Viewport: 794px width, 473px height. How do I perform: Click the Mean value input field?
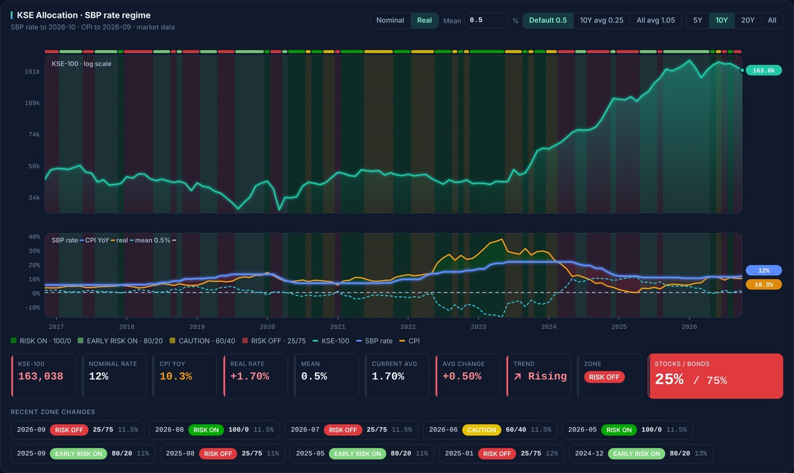486,20
